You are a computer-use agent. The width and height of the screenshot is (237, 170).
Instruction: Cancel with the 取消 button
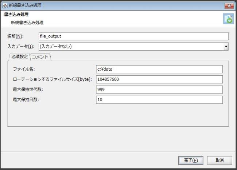pos(219,160)
